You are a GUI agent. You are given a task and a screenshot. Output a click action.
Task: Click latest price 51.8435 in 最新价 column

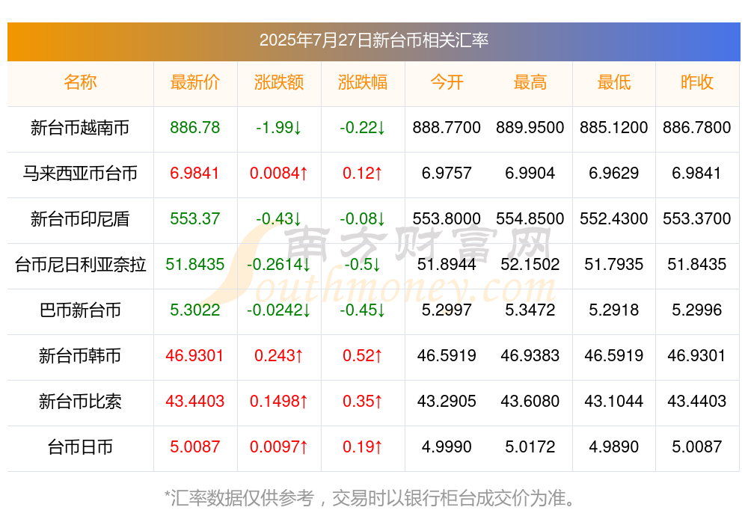click(194, 264)
